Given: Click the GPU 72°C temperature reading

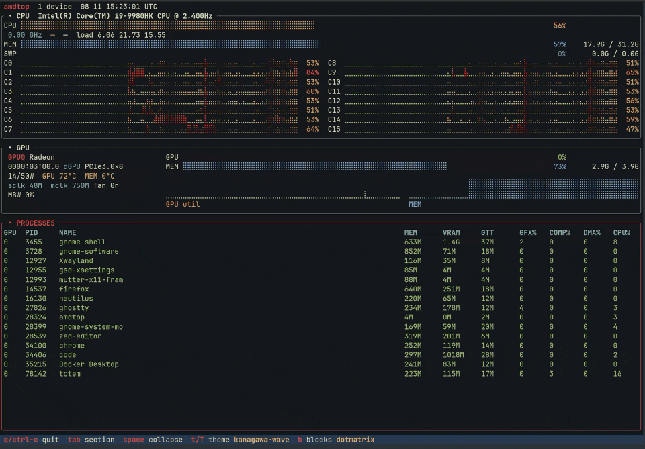Looking at the screenshot, I should pyautogui.click(x=59, y=177).
